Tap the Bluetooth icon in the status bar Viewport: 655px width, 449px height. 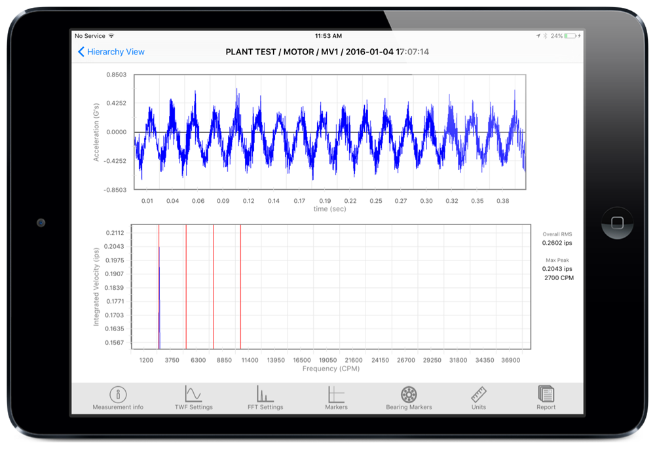coord(545,37)
